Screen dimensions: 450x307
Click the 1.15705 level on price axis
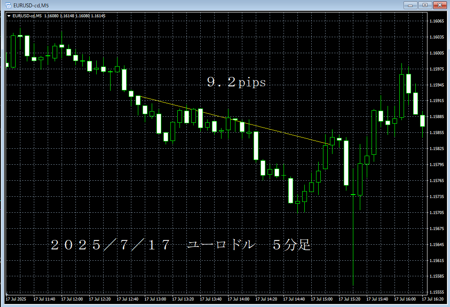pos(436,212)
